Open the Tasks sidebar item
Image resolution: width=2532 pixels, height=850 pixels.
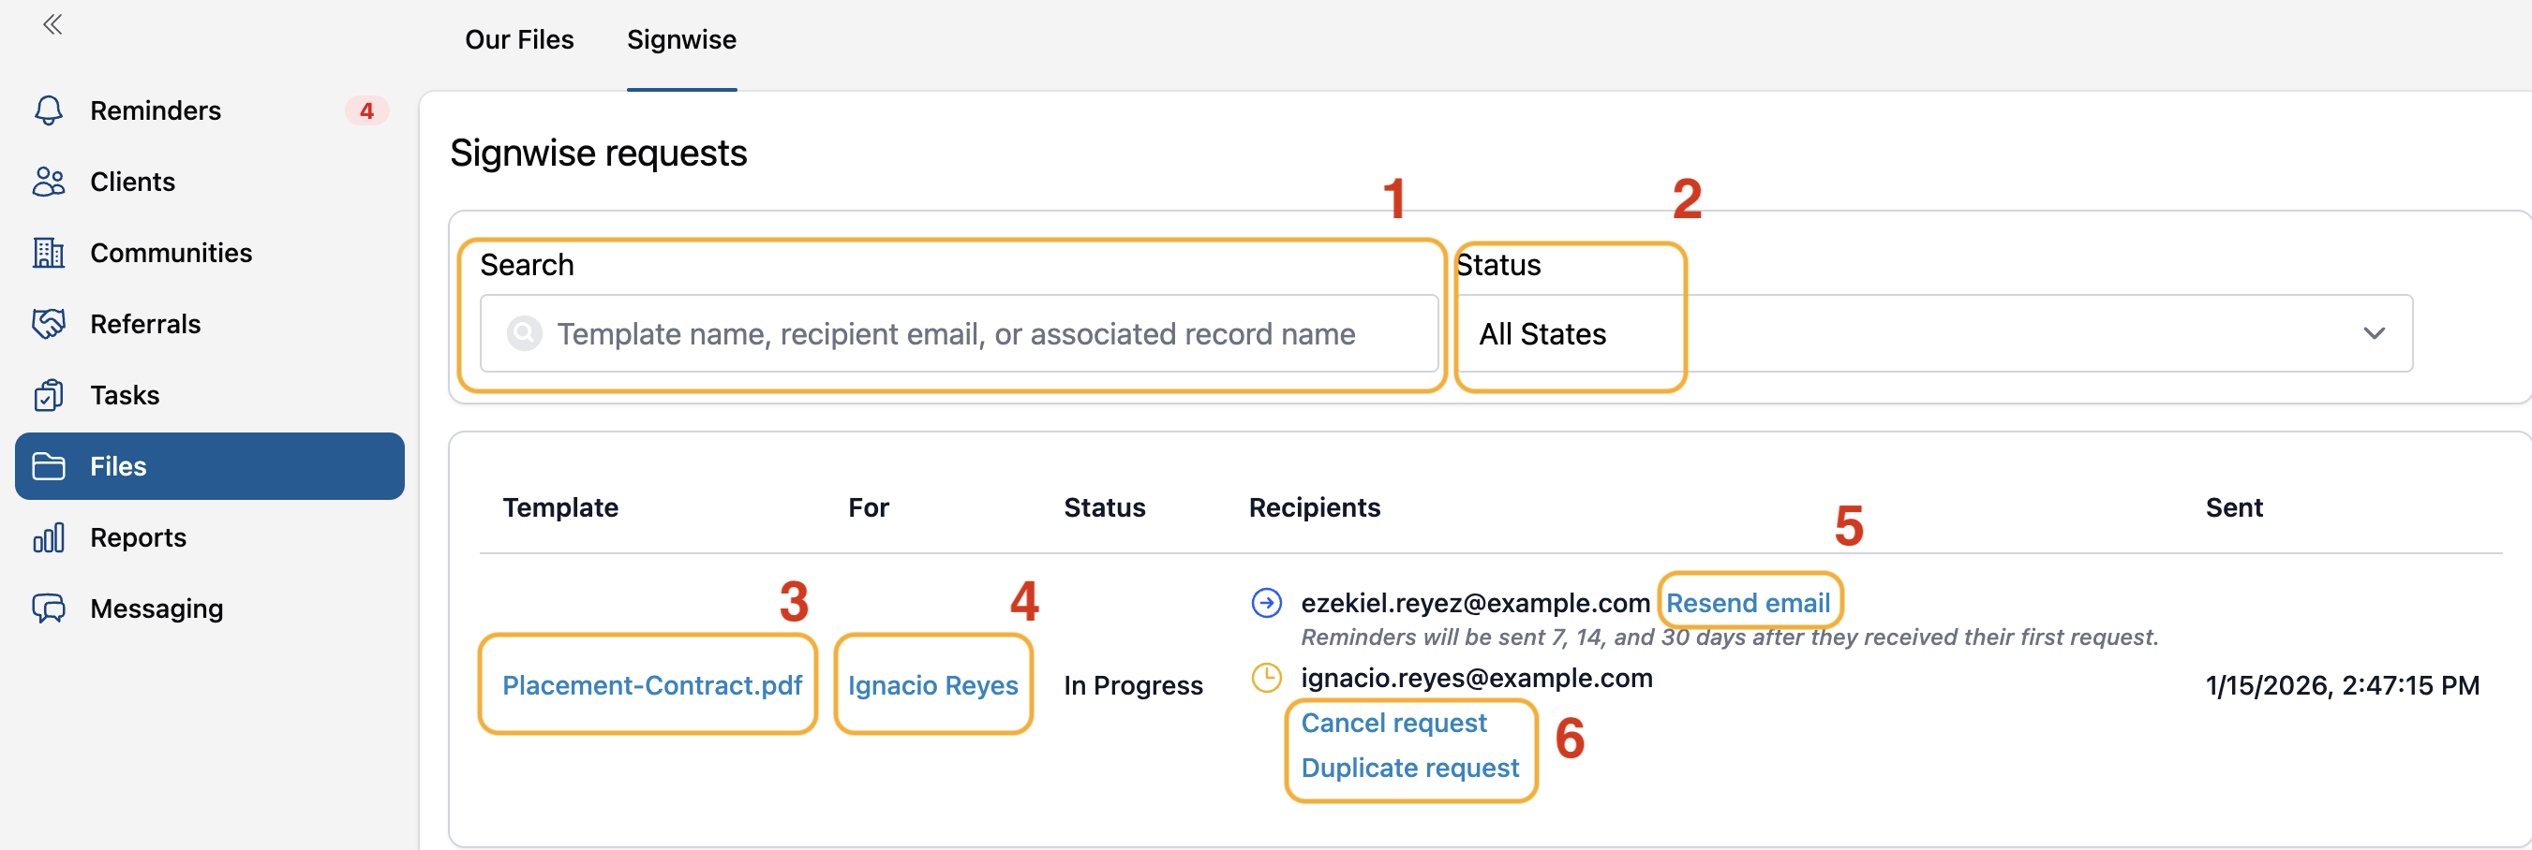pos(209,394)
